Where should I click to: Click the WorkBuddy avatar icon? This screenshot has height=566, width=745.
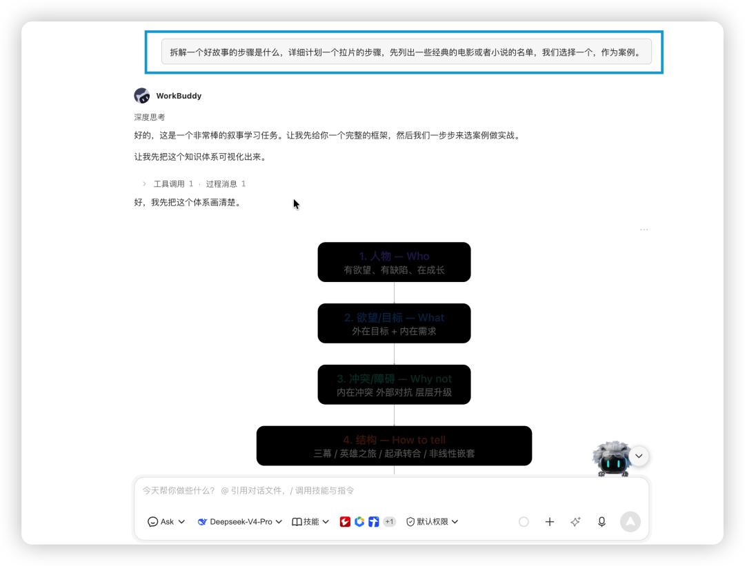pyautogui.click(x=142, y=95)
